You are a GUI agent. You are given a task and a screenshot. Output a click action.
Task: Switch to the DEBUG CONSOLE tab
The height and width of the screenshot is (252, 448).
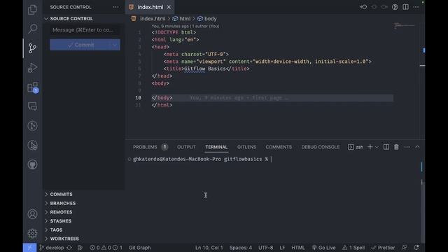point(321,147)
